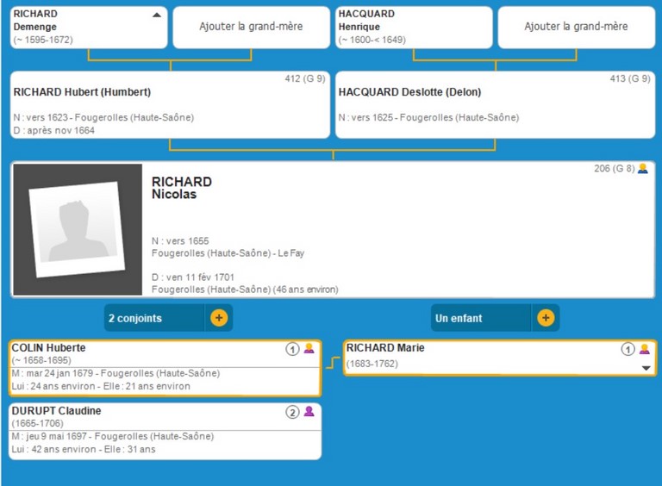Click Marie Richard's orange person icon
Image resolution: width=662 pixels, height=486 pixels.
[644, 349]
